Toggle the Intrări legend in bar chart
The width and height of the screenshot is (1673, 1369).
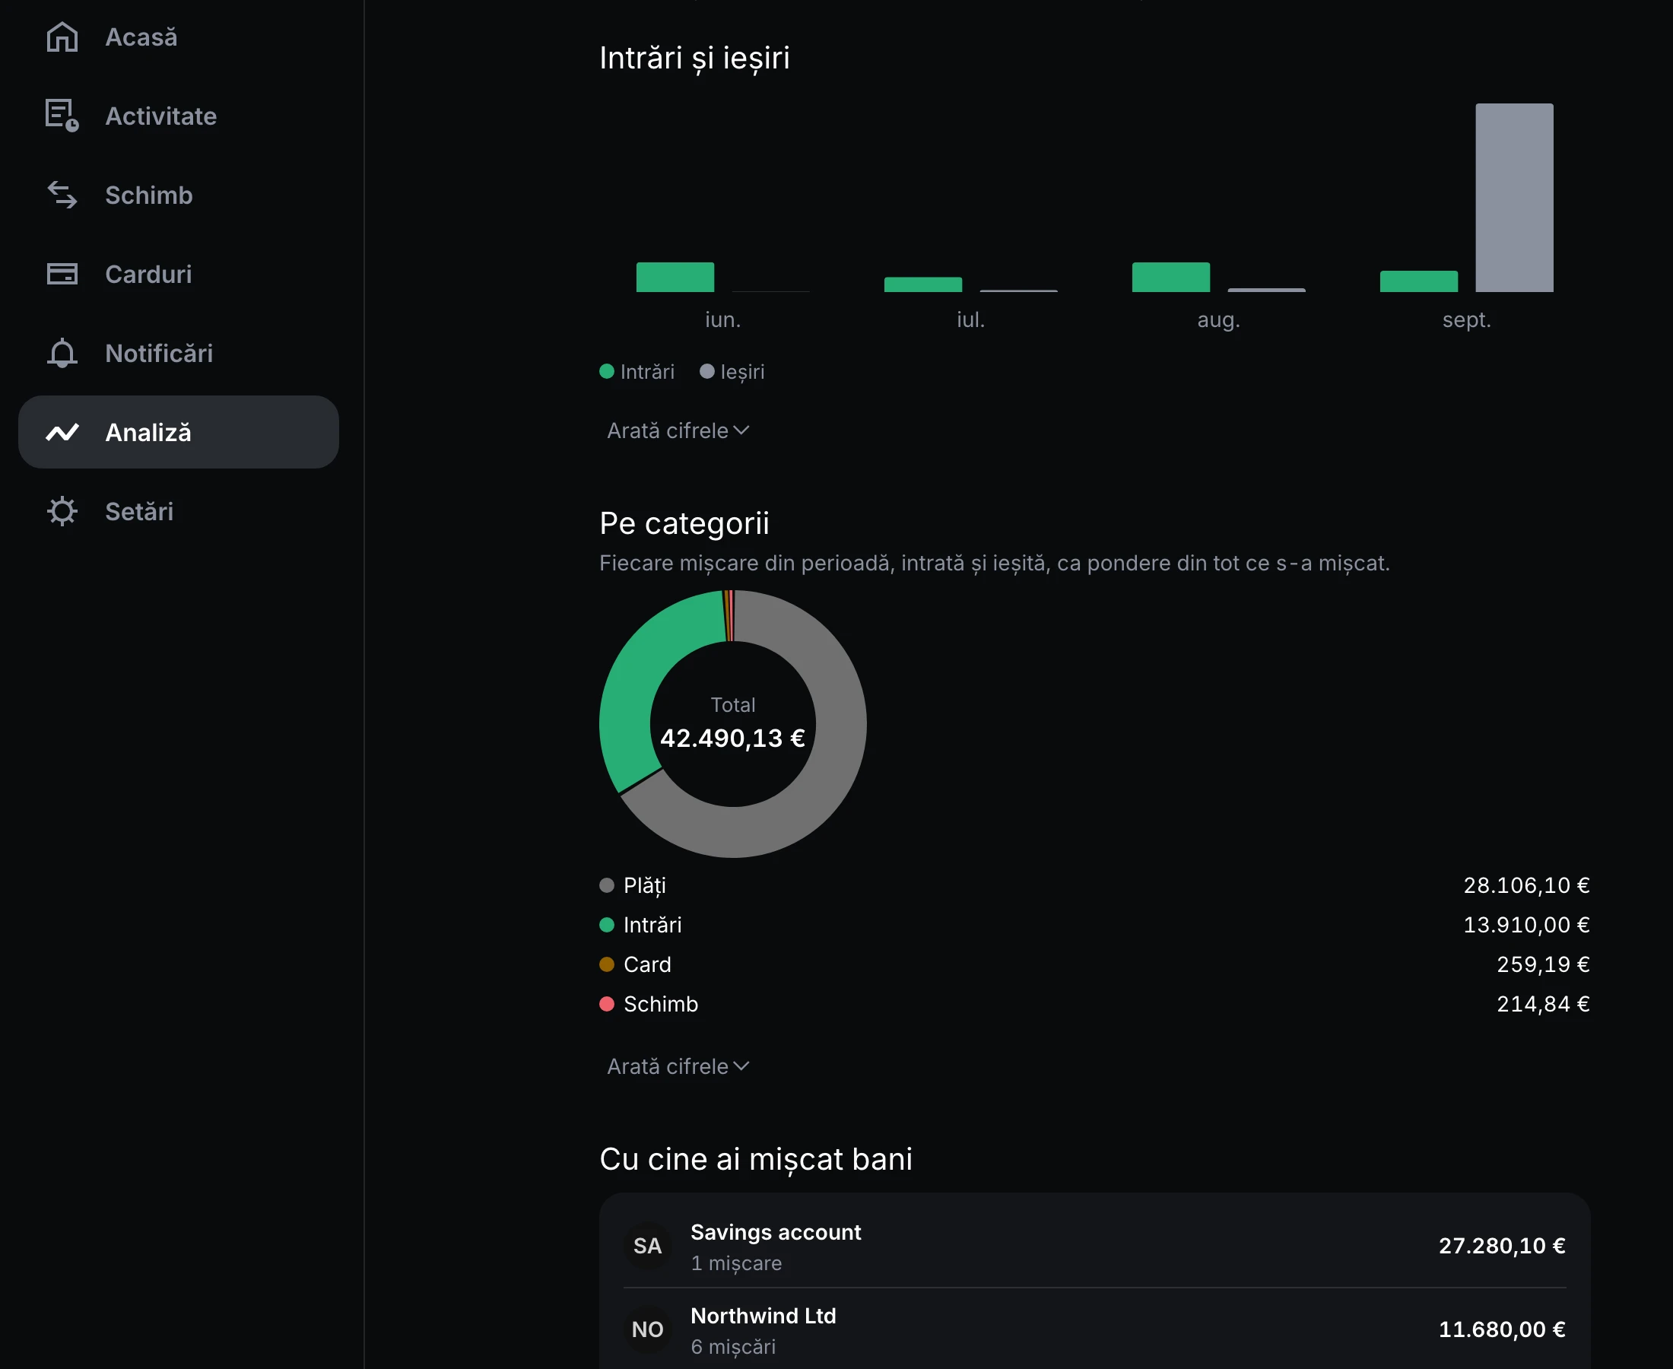coord(637,371)
